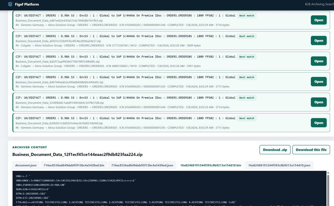Click Best match badge on b2f420c7 result
334x206 pixels.
(247, 118)
